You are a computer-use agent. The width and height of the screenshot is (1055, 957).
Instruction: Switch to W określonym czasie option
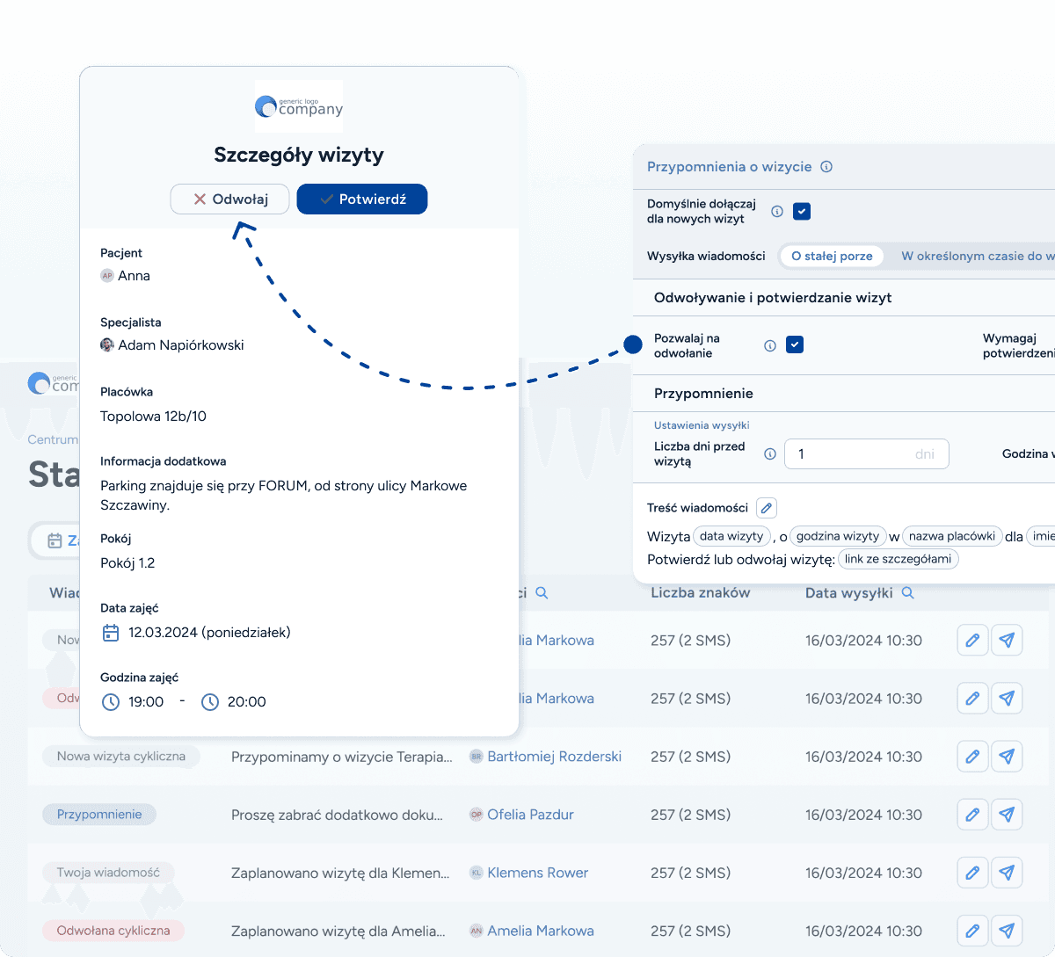pos(971,256)
